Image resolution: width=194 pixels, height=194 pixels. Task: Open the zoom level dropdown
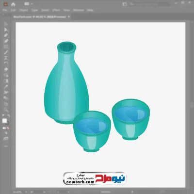point(26,192)
